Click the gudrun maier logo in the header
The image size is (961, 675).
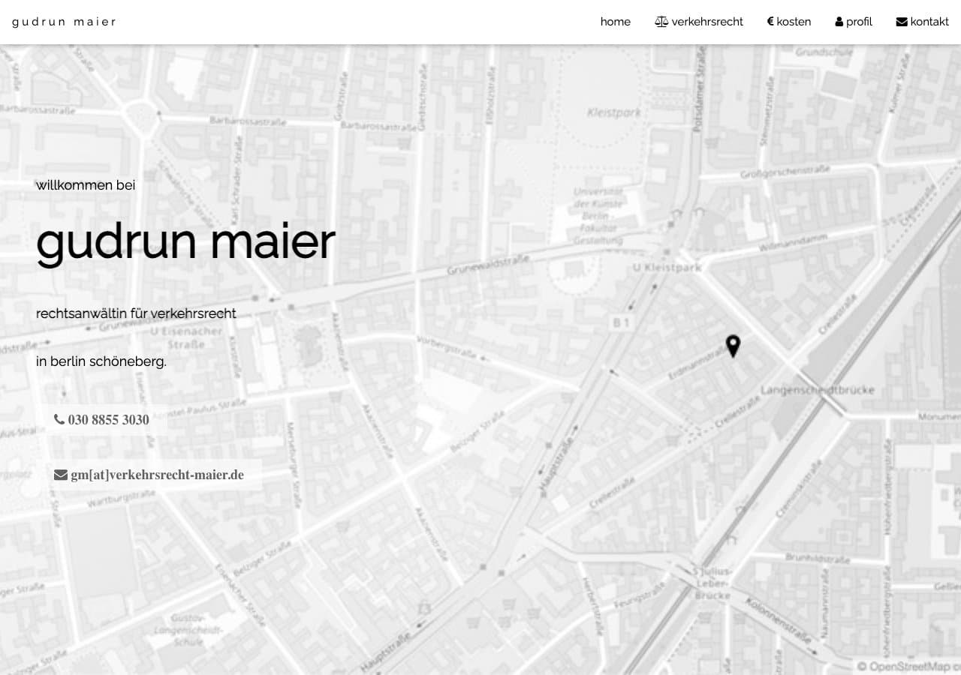[x=64, y=22]
